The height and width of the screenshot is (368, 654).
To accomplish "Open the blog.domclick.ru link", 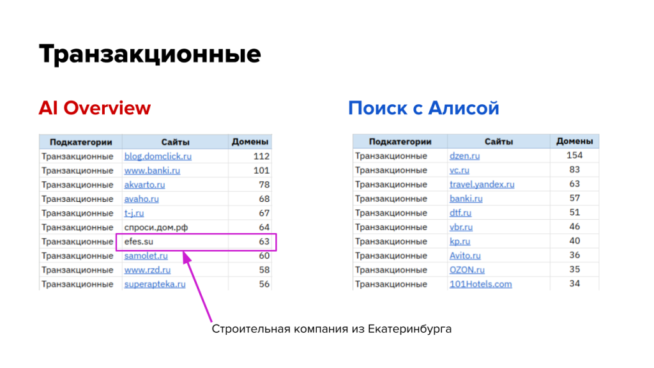I will (158, 157).
